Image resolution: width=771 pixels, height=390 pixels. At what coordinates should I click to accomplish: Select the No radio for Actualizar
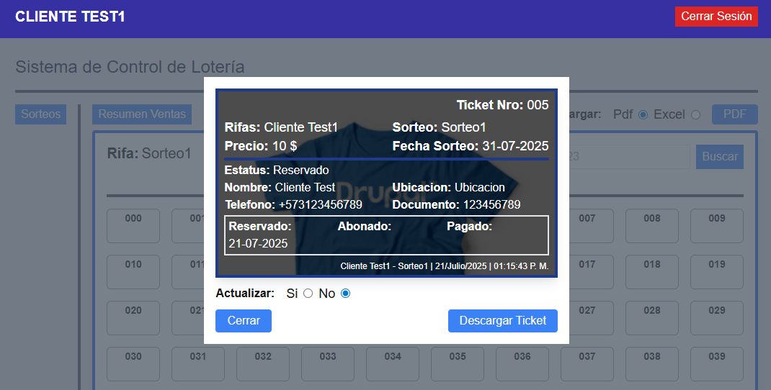click(x=345, y=294)
